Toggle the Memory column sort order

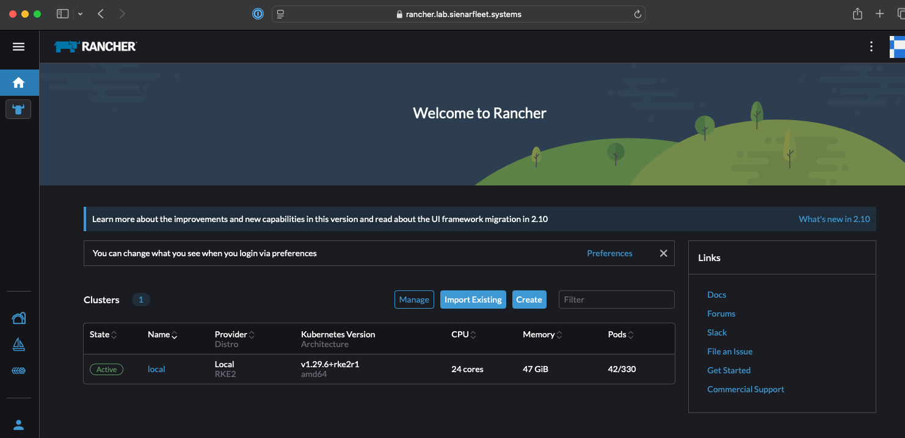[x=542, y=334]
